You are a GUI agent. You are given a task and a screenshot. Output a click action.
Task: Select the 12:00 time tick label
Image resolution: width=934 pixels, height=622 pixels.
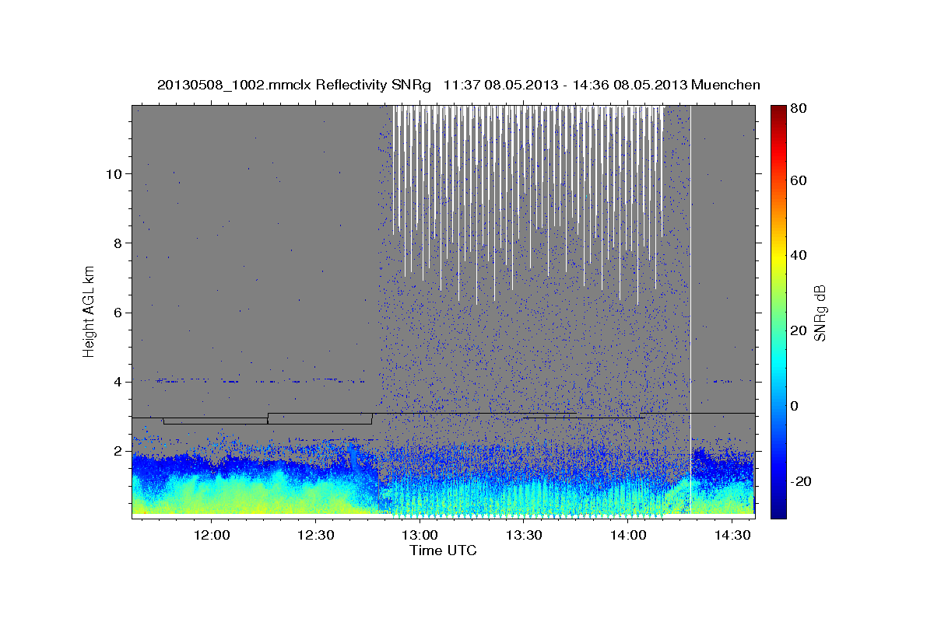[x=211, y=536]
